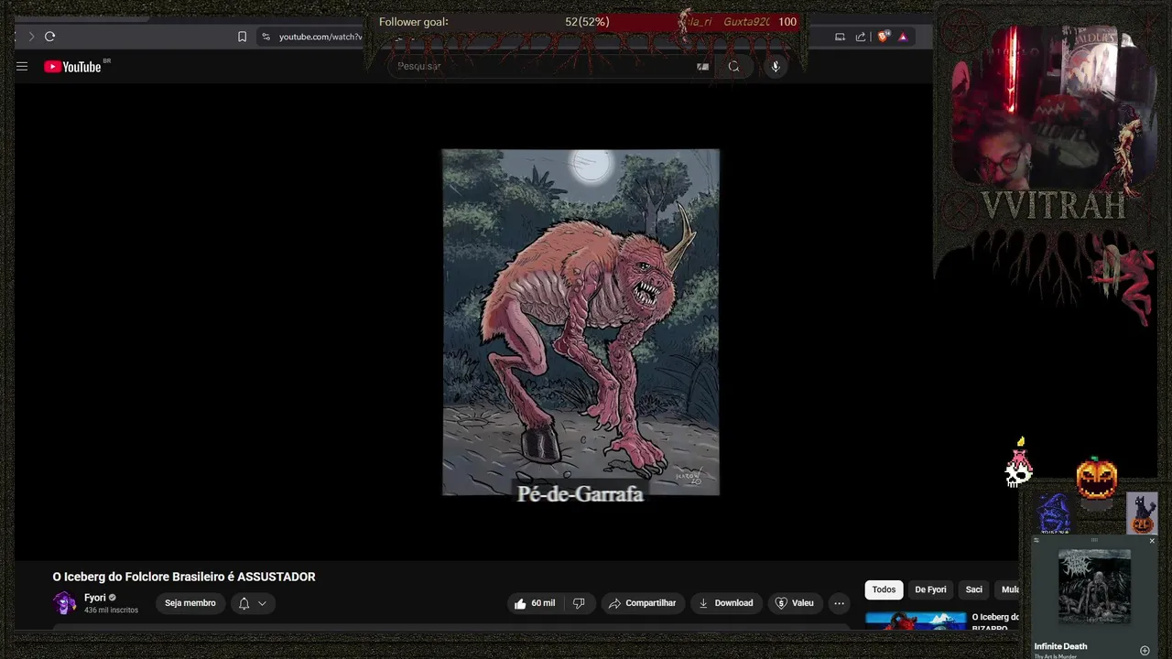Screen dimensions: 1172x659
Task: Click the Infinite Death song title
Action: coord(1060,646)
